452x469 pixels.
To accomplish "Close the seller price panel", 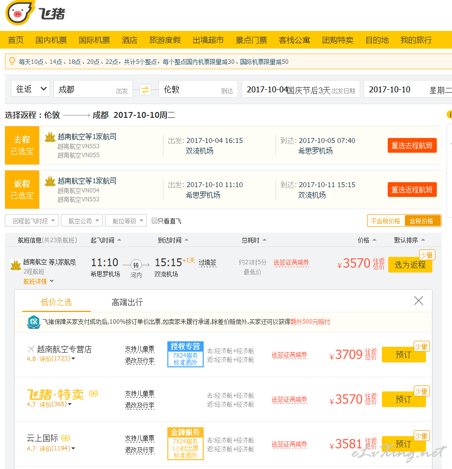I will (419, 300).
